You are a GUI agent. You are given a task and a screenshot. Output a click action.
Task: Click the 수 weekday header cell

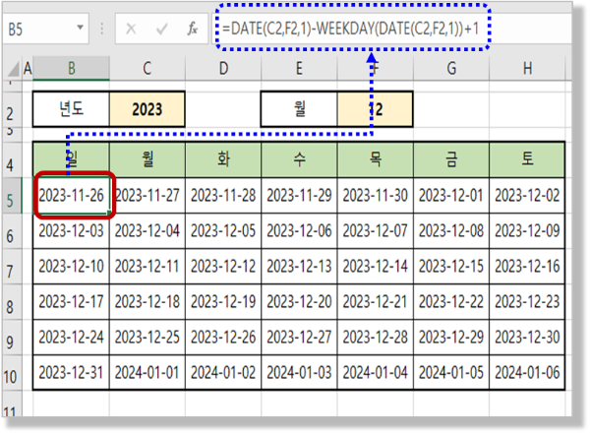tap(299, 159)
